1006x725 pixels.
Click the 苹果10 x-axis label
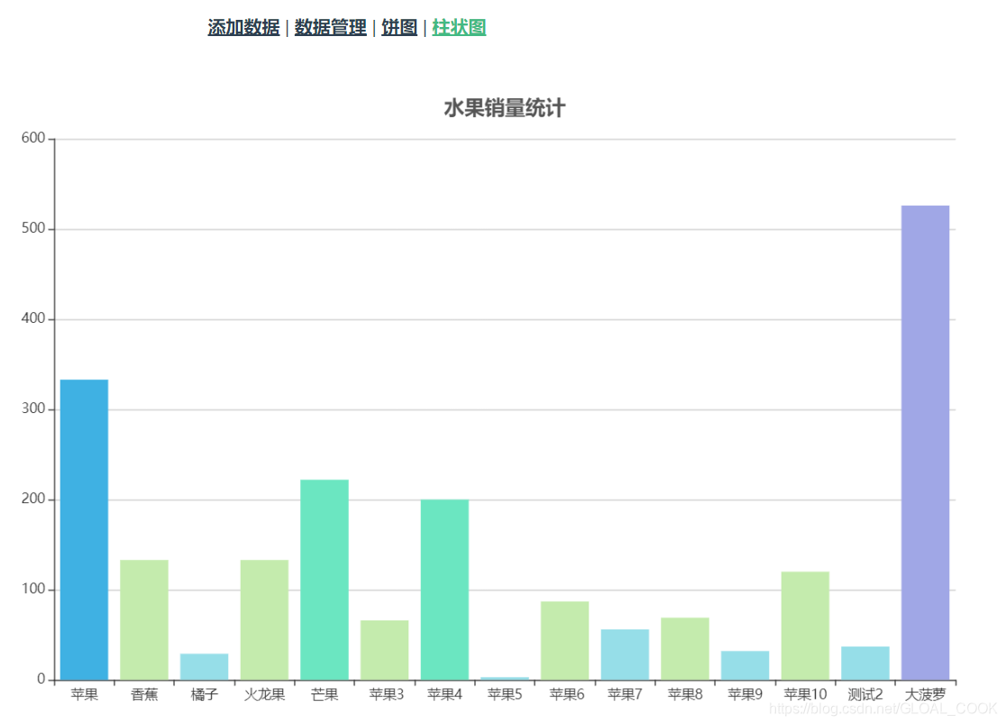point(805,694)
